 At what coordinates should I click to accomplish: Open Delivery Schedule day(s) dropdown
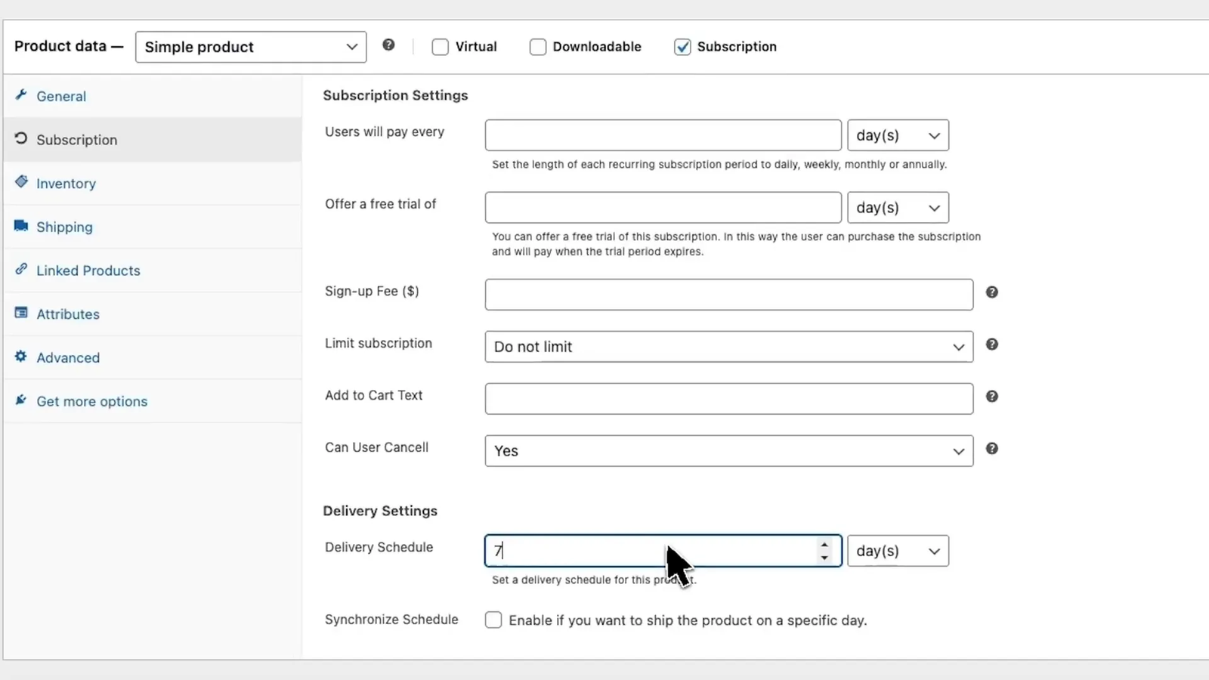click(898, 551)
